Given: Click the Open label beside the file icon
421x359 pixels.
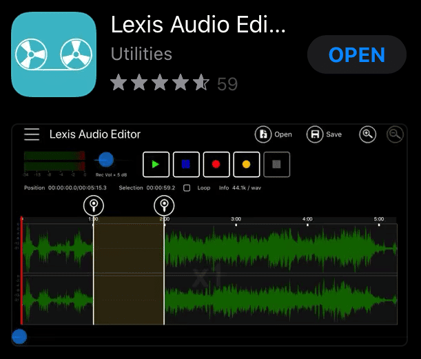Looking at the screenshot, I should coord(283,134).
